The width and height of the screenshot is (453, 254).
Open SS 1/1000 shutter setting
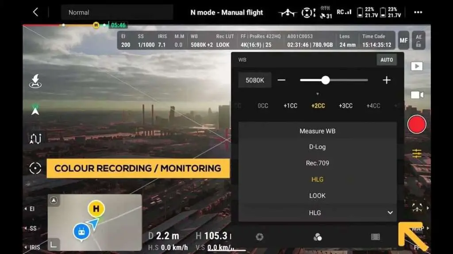146,41
